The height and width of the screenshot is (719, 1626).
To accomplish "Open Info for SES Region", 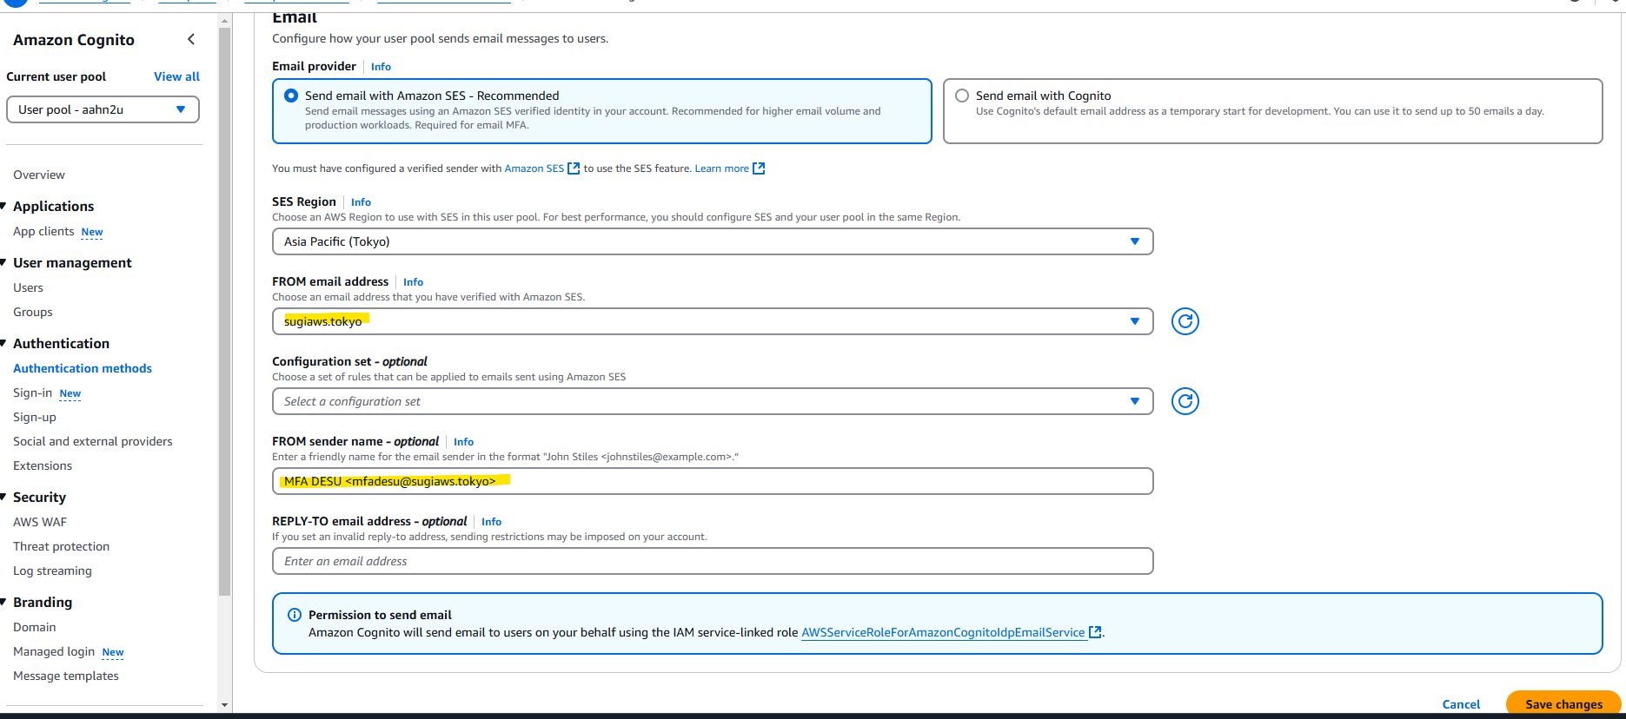I will tap(361, 202).
